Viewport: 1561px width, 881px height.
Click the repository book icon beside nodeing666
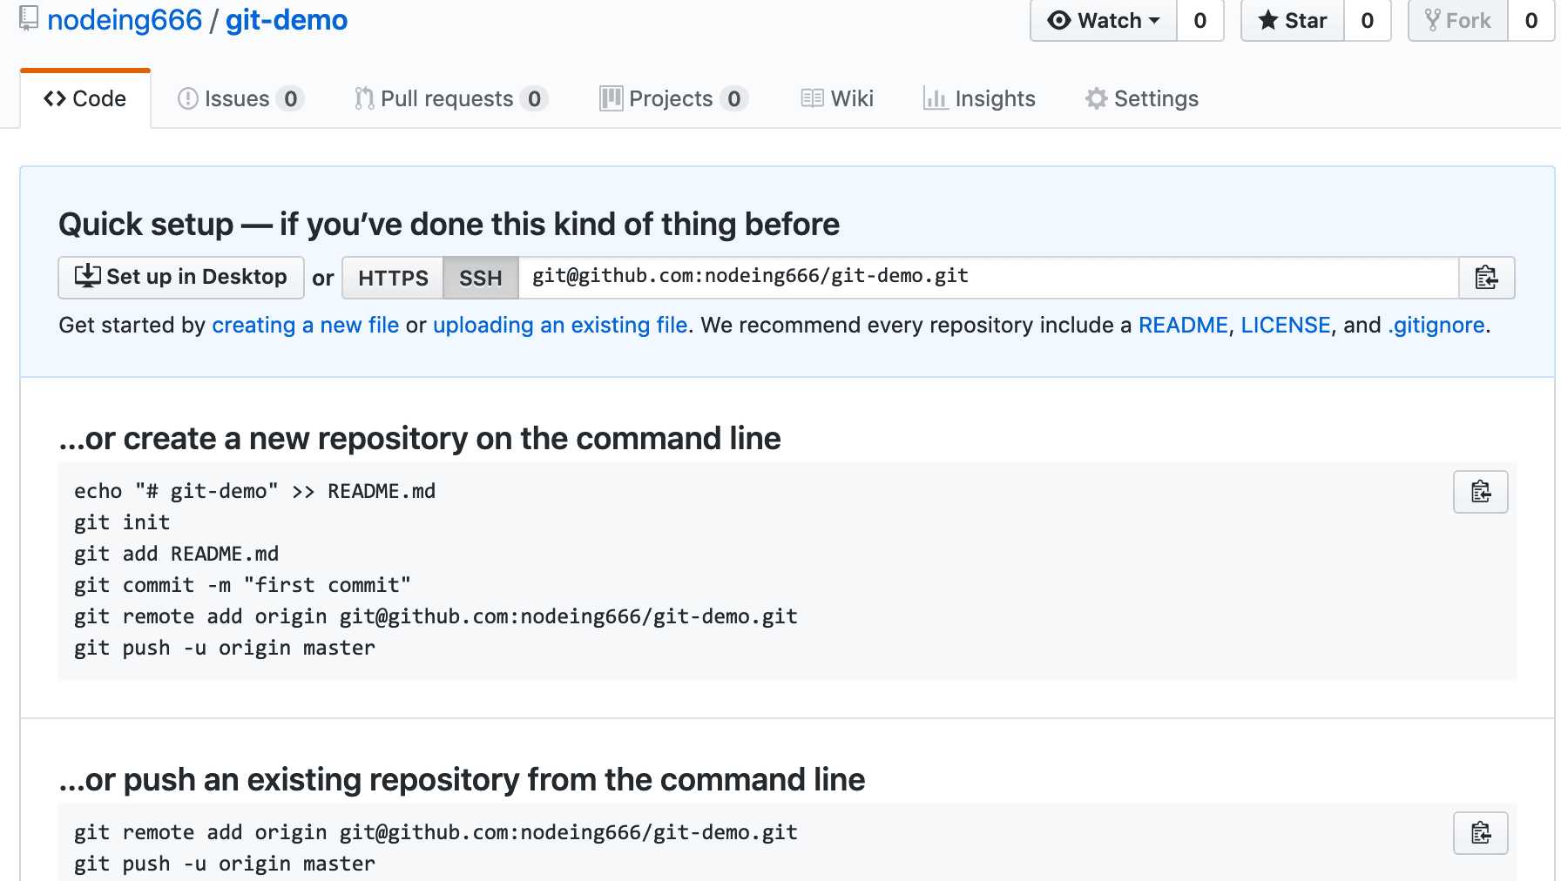(x=29, y=18)
